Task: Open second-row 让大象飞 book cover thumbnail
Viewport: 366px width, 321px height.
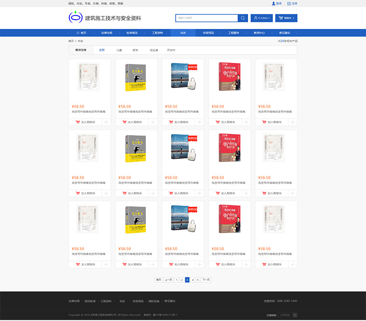Action: (136, 148)
